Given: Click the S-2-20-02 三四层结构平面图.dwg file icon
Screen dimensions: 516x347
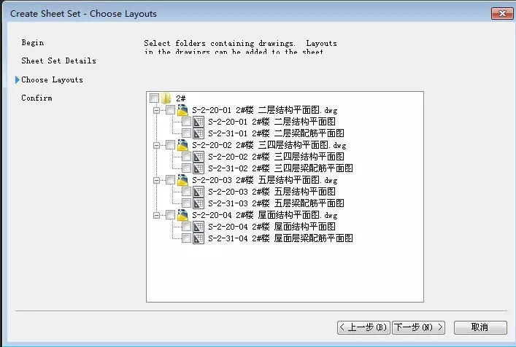Looking at the screenshot, I should (x=182, y=145).
